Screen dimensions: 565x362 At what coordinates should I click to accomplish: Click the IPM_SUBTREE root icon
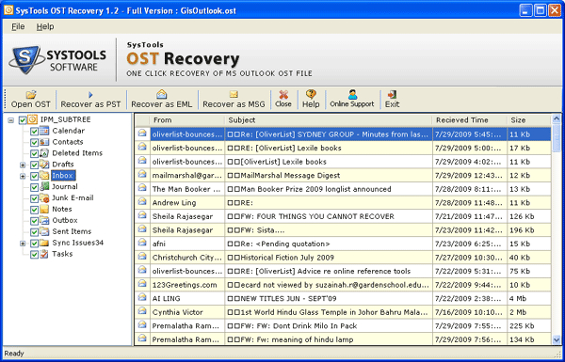(x=32, y=119)
